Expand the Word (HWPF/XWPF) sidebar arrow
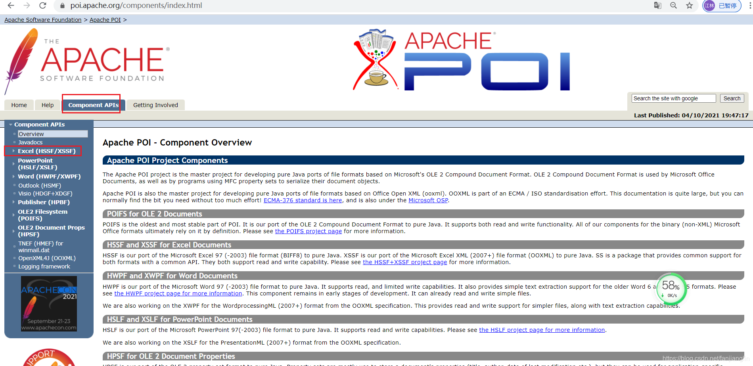The image size is (753, 366). tap(13, 176)
